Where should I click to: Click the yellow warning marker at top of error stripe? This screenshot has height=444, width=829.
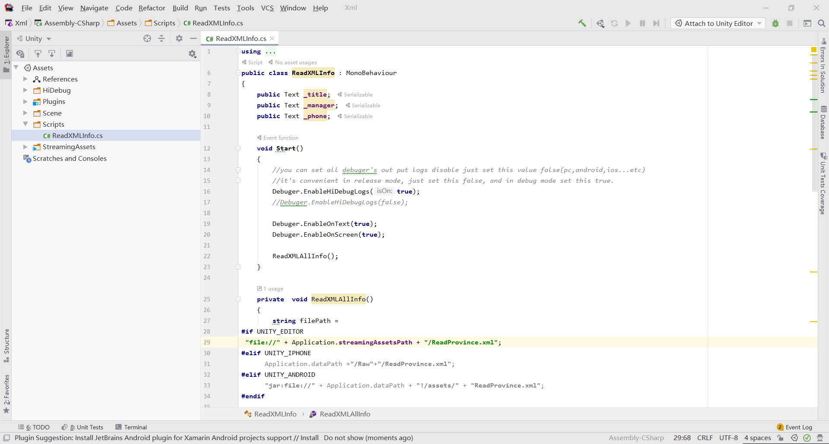tap(813, 50)
